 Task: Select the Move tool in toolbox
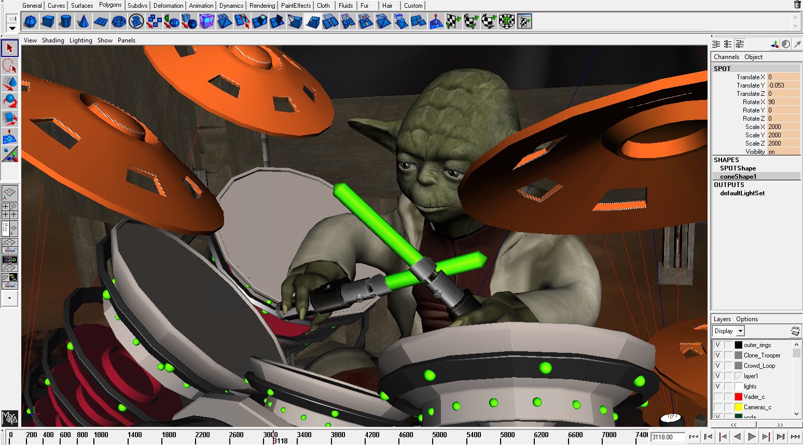click(10, 83)
